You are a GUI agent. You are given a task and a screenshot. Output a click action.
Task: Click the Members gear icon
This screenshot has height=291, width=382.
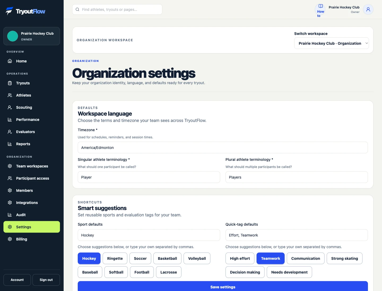pyautogui.click(x=10, y=190)
